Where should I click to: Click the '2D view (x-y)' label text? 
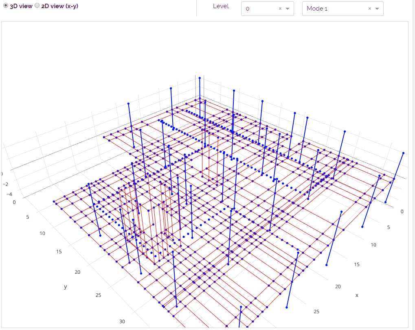pyautogui.click(x=59, y=6)
